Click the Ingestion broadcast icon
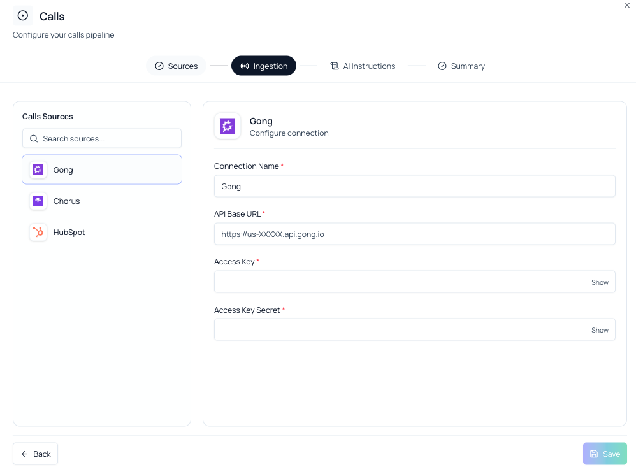Screen dimensions: 636x474 (x=245, y=66)
